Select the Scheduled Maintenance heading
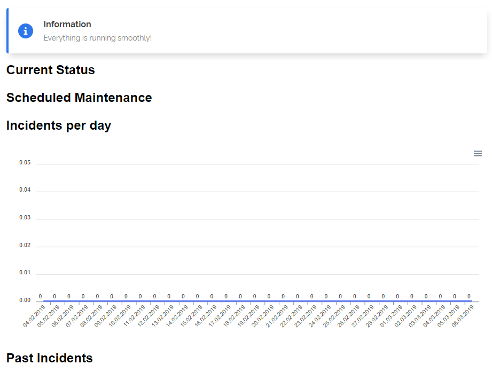Screen dimensions: 492x388 tap(79, 98)
